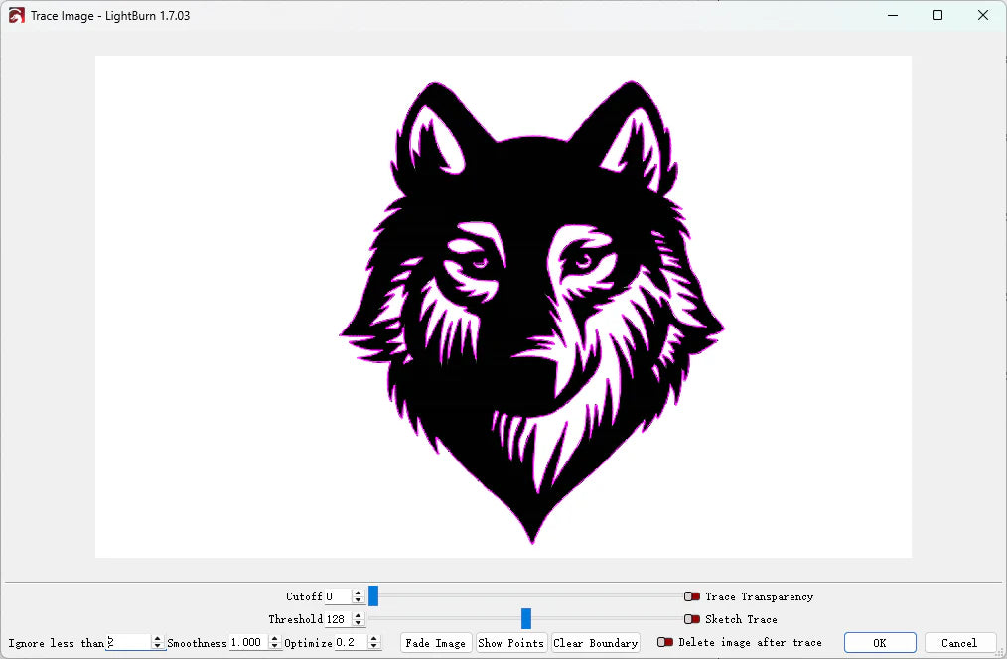Click the Optimize spinner arrows
This screenshot has width=1007, height=659.
pyautogui.click(x=373, y=643)
